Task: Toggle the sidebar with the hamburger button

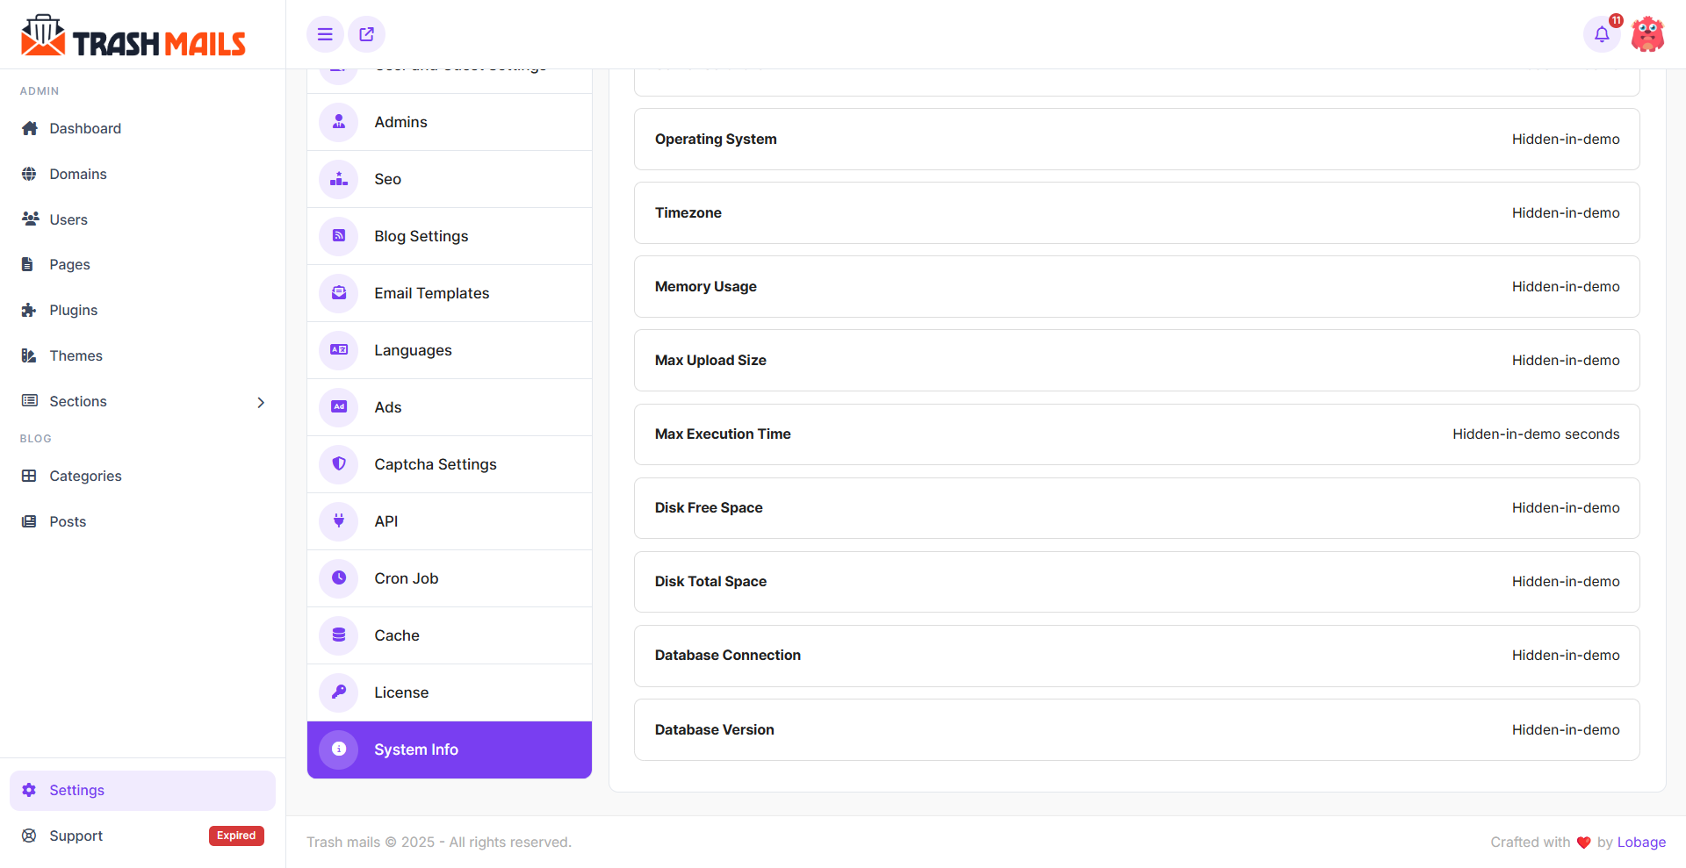Action: [325, 34]
